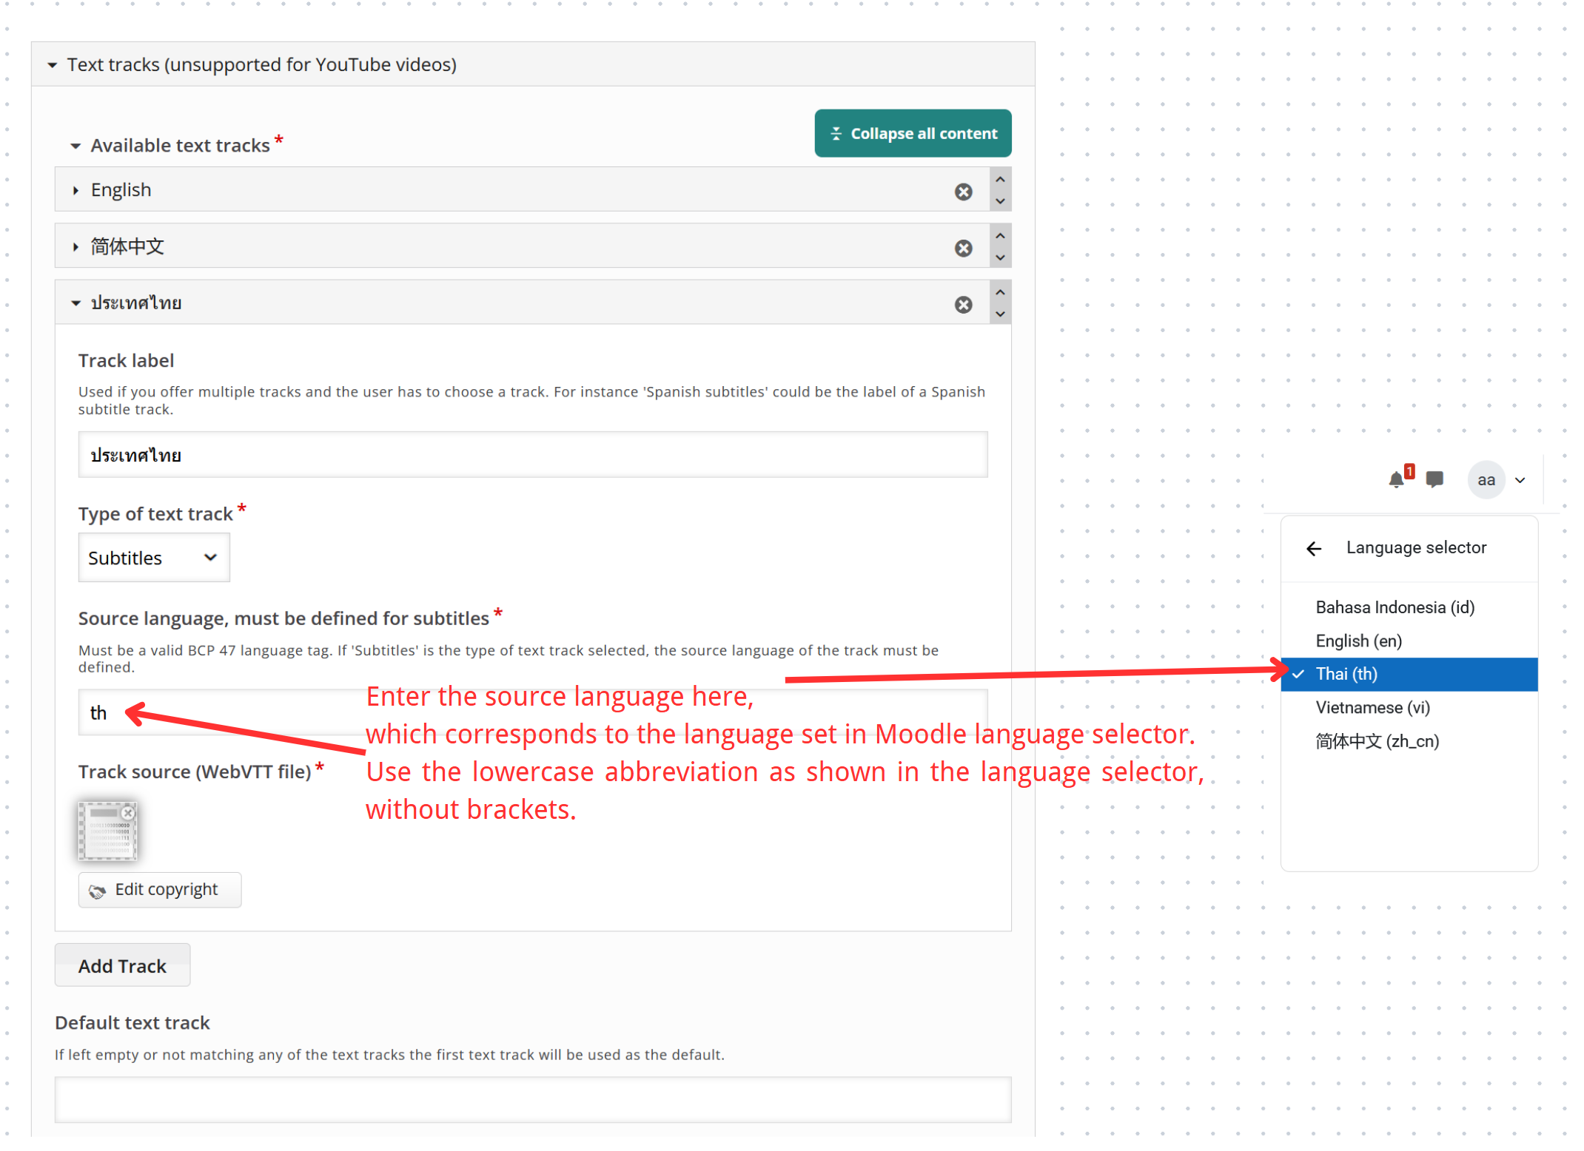Select Vietnamese (vi) language
1584x1151 pixels.
point(1409,708)
